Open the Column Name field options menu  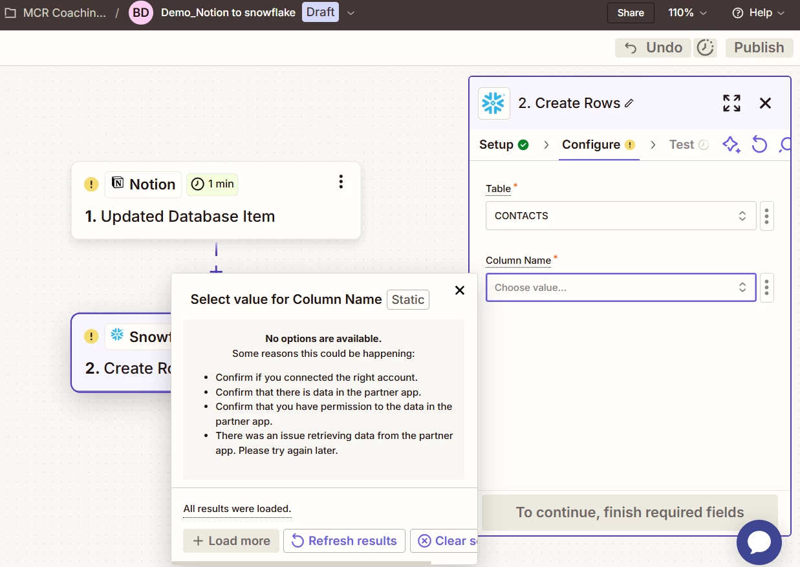[766, 288]
